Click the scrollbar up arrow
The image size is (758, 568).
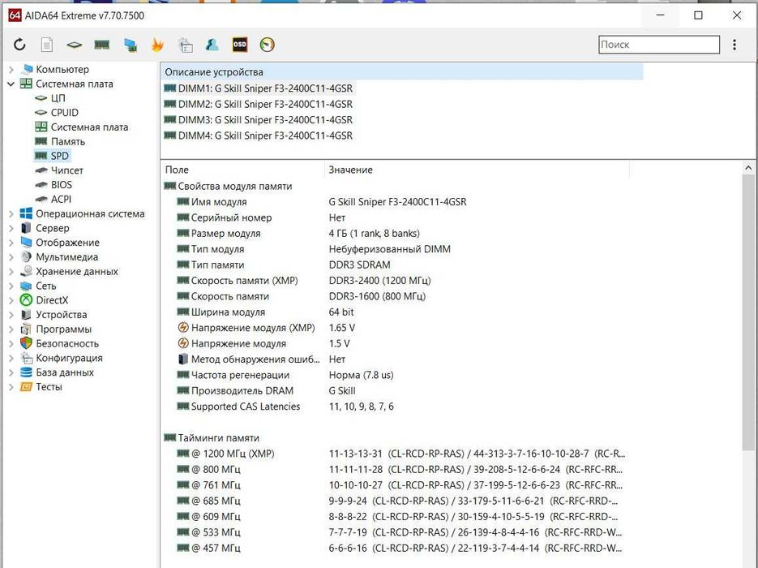click(748, 168)
